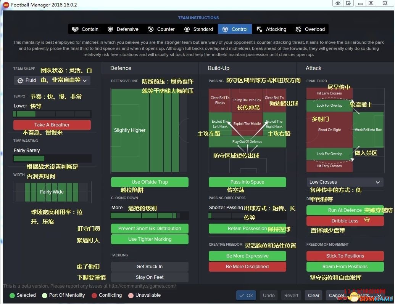Image resolution: width=395 pixels, height=304 pixels.
Task: Click the Attacking arrow icon
Action: click(x=259, y=29)
